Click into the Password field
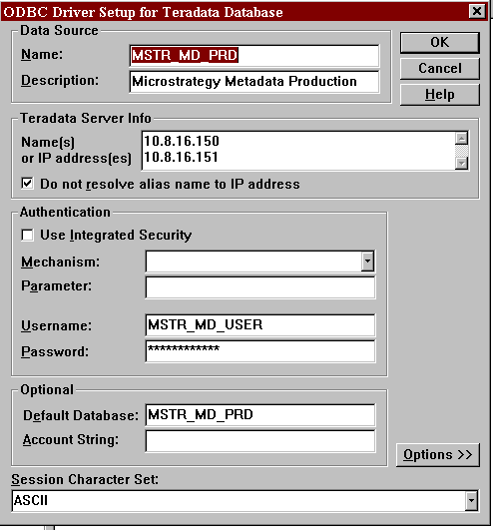 [x=260, y=351]
